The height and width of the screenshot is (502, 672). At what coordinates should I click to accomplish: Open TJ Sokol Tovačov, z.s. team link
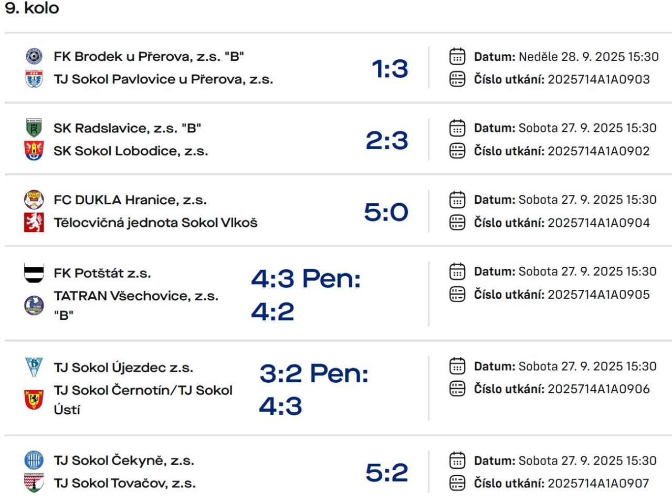pyautogui.click(x=124, y=483)
